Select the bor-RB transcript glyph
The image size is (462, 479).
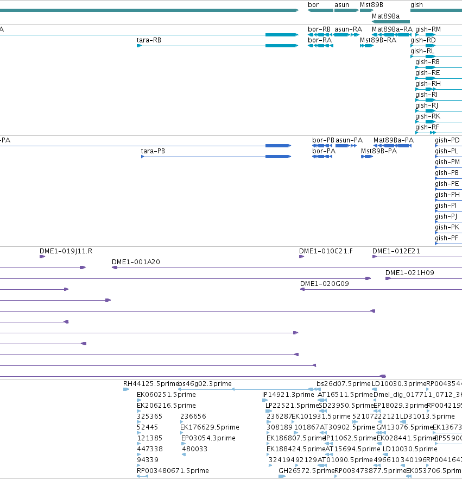pyautogui.click(x=320, y=35)
